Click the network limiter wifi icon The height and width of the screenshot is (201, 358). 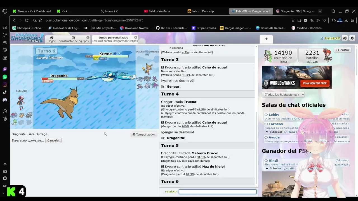pos(5,165)
